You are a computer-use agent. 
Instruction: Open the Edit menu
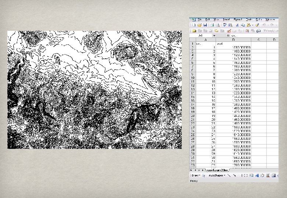click(x=208, y=19)
